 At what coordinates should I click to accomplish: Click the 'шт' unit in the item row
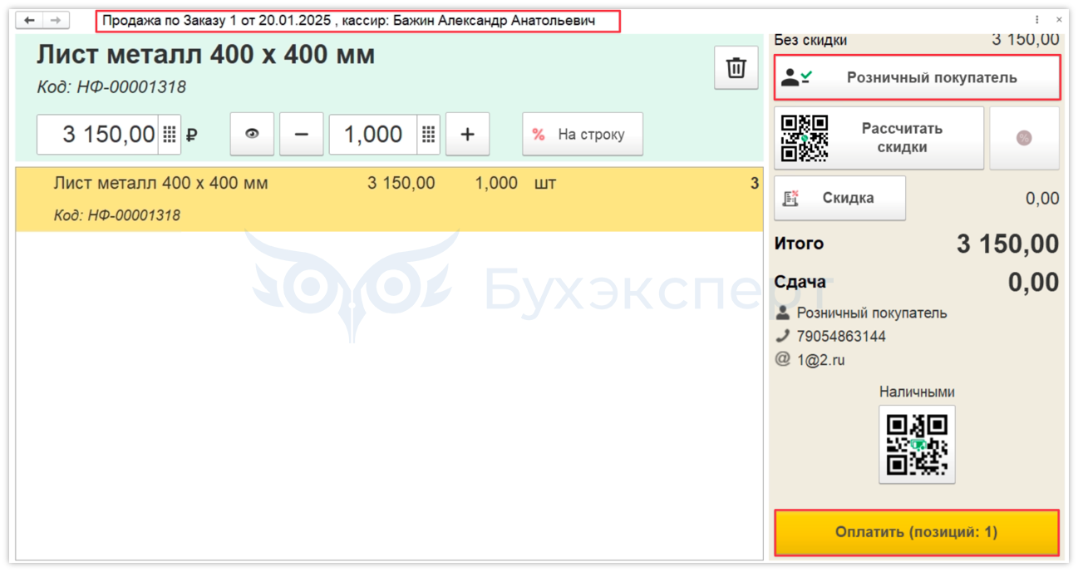[544, 183]
